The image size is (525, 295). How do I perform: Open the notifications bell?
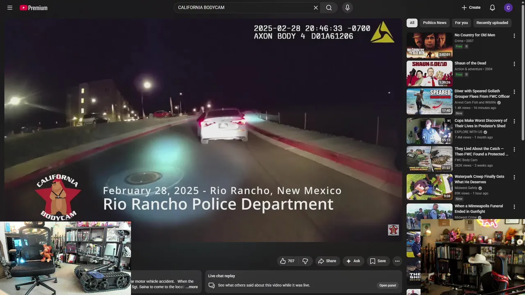pyautogui.click(x=493, y=8)
